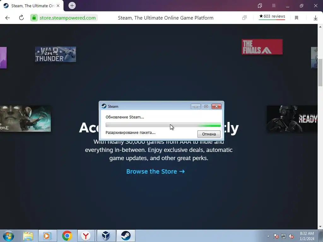Open a new browser tab

72,6
